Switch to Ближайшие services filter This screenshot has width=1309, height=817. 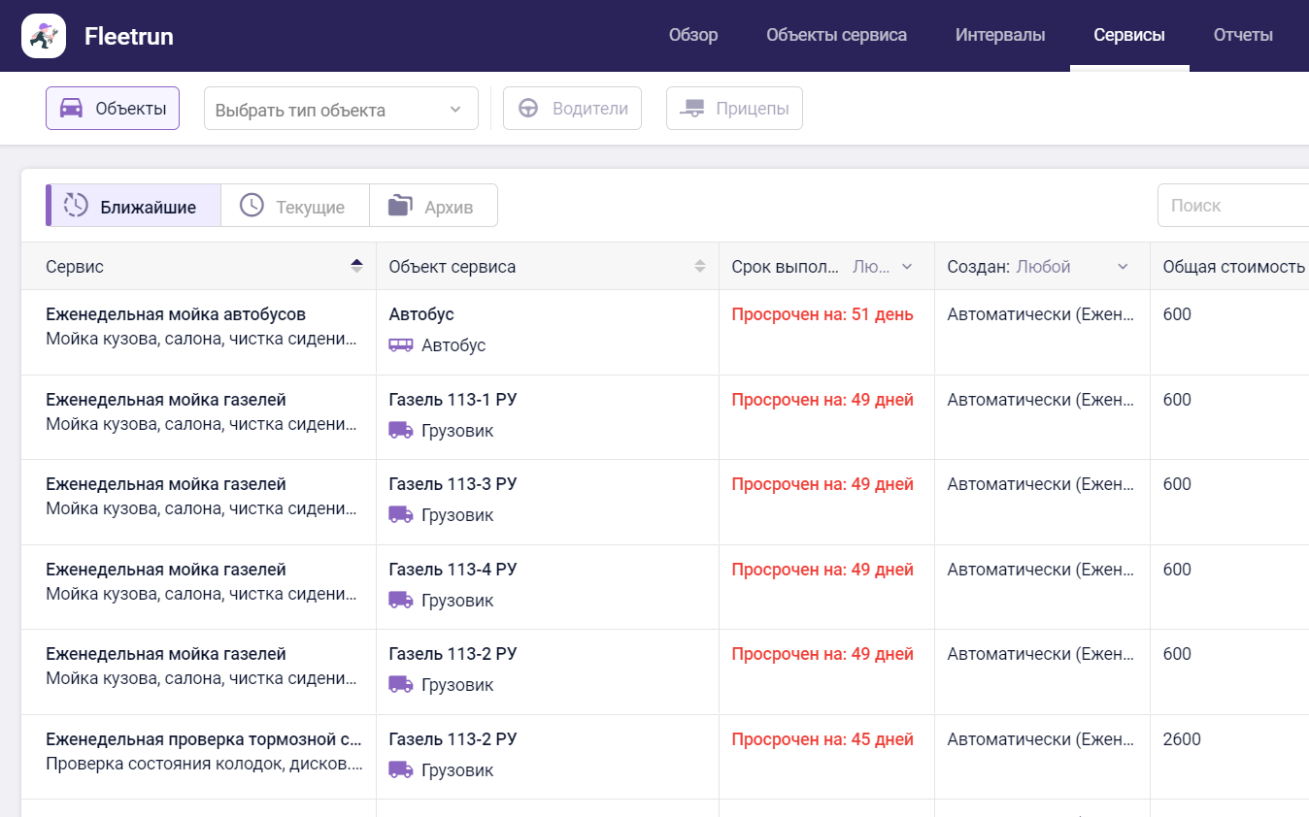134,207
